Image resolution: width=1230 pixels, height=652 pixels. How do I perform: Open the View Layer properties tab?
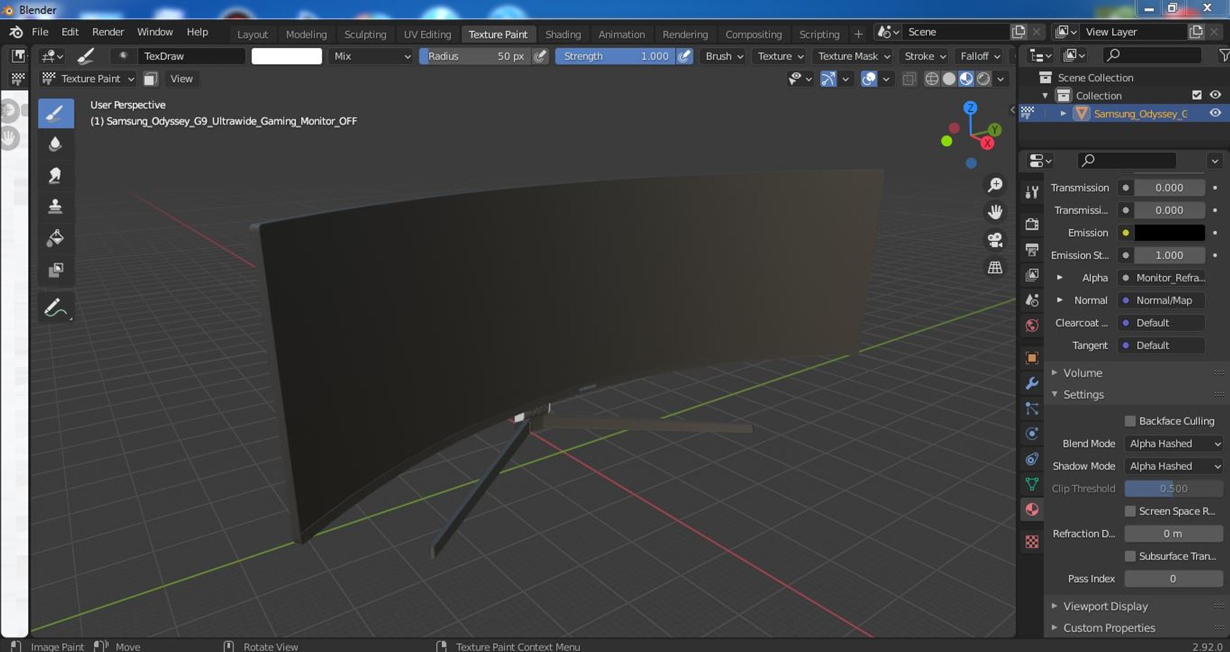[1031, 275]
